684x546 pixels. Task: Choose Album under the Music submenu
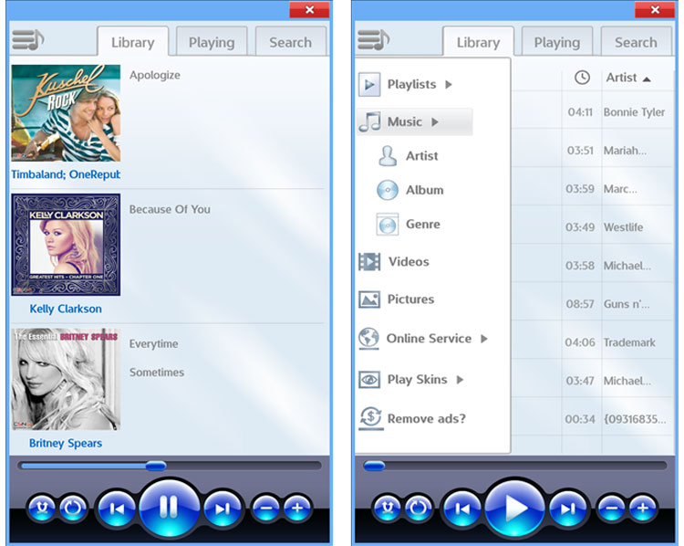[x=424, y=190]
